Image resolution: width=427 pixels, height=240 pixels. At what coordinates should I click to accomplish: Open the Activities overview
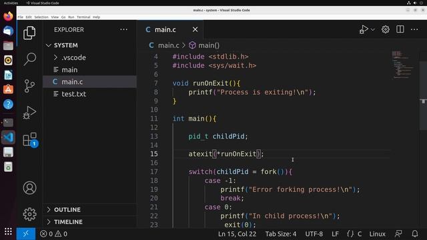tap(11, 3)
